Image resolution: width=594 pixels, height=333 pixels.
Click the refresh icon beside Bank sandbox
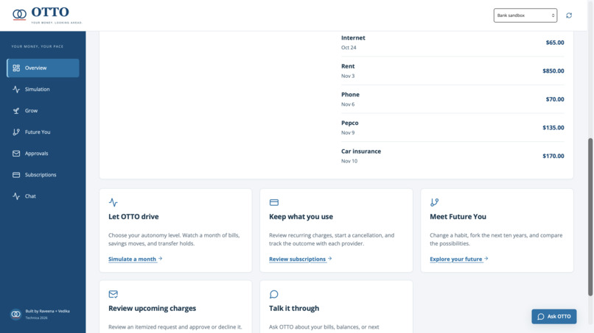(x=569, y=15)
